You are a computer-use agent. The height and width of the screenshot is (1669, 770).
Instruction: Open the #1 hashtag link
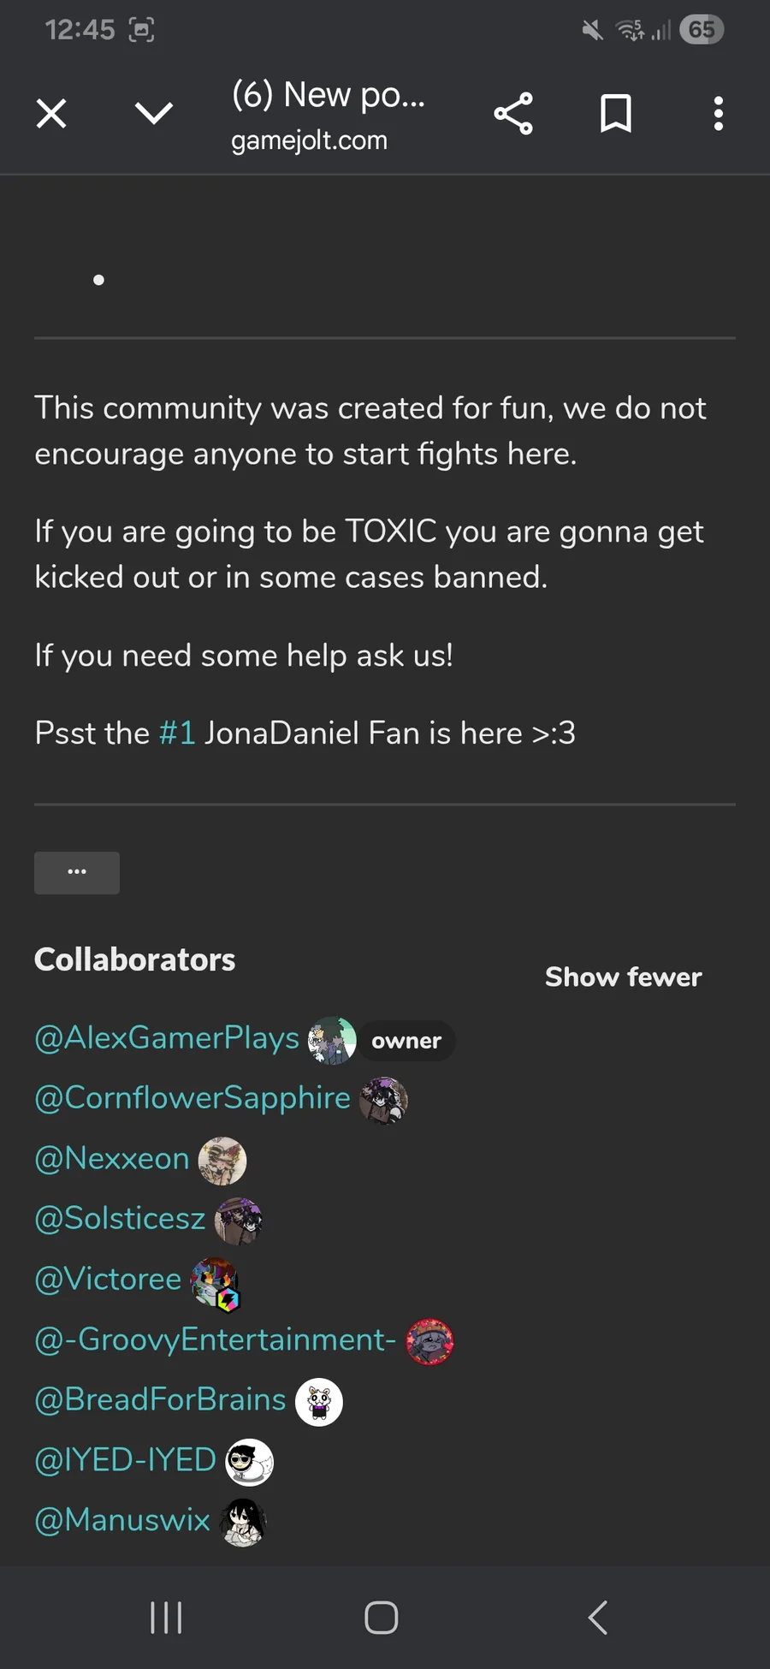(177, 734)
